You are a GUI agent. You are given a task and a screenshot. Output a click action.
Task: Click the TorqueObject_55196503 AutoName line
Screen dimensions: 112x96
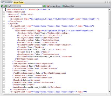(x=37, y=87)
